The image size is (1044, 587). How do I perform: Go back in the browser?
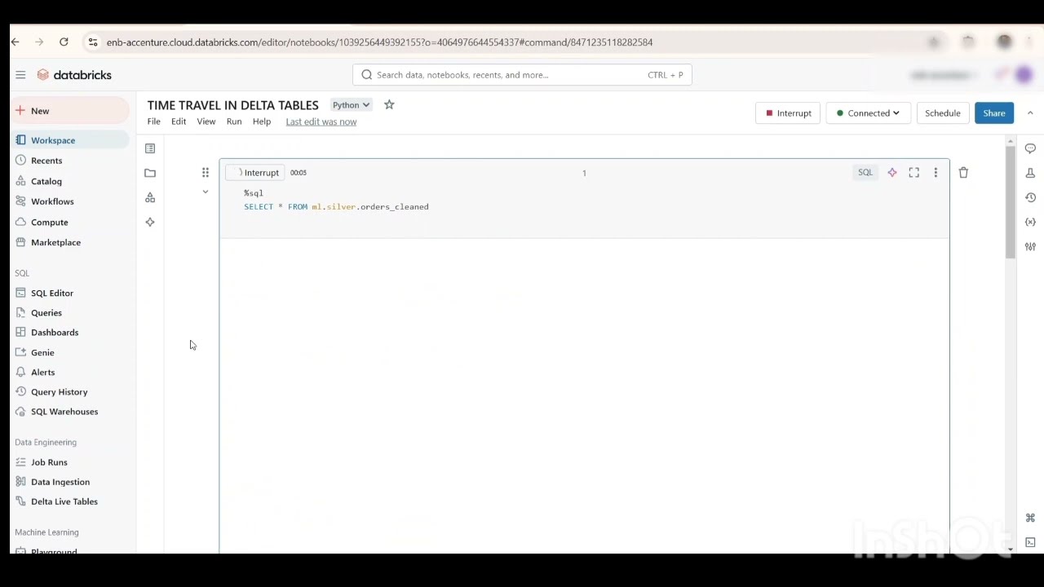pyautogui.click(x=15, y=42)
